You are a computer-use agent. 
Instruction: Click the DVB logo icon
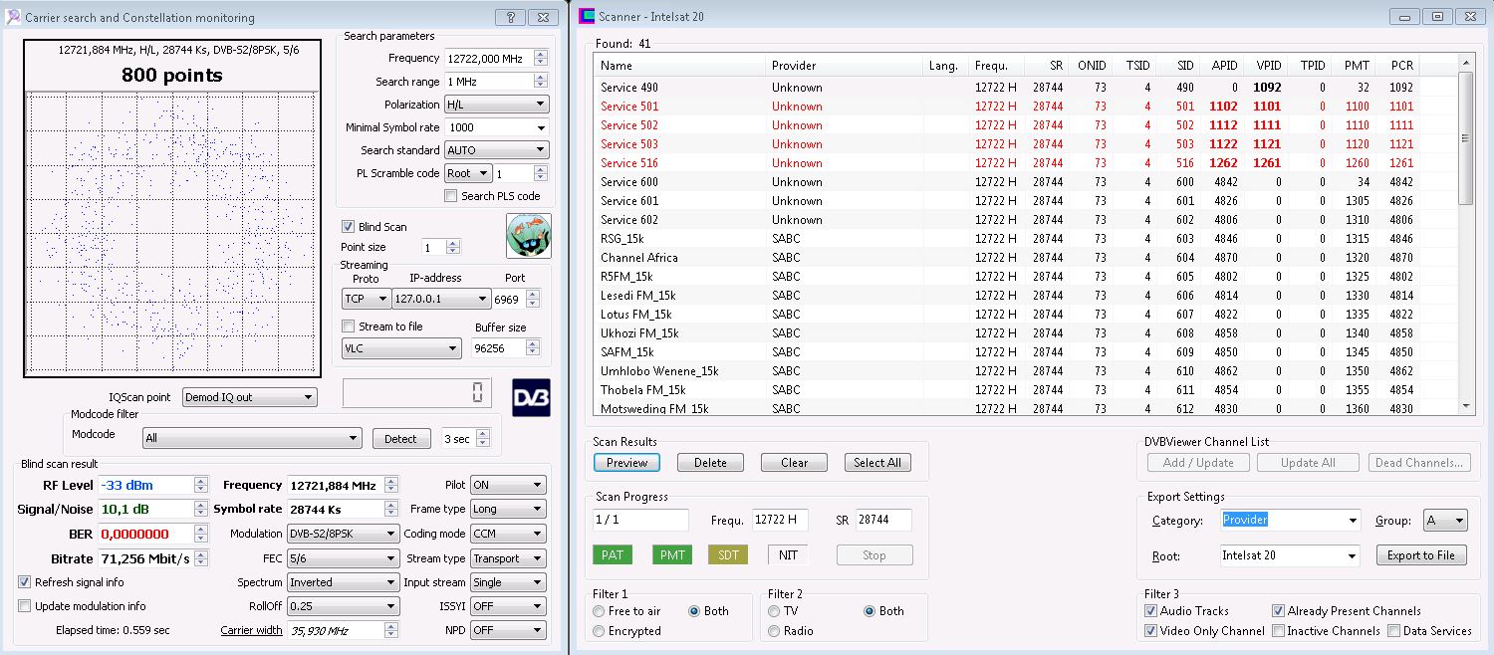[x=531, y=397]
